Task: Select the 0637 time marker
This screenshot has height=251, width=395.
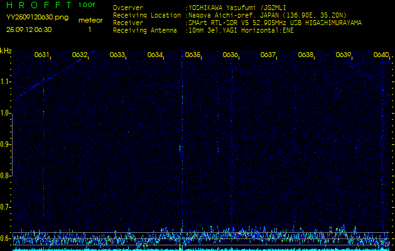Action: pos(268,55)
